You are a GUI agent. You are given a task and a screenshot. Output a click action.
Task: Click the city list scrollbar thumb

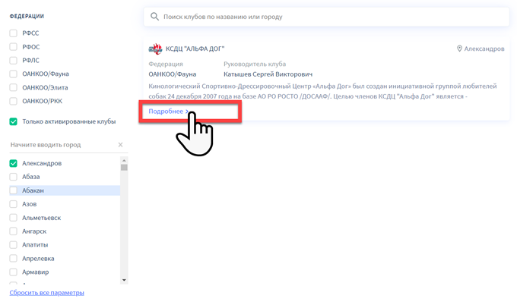coord(124,168)
